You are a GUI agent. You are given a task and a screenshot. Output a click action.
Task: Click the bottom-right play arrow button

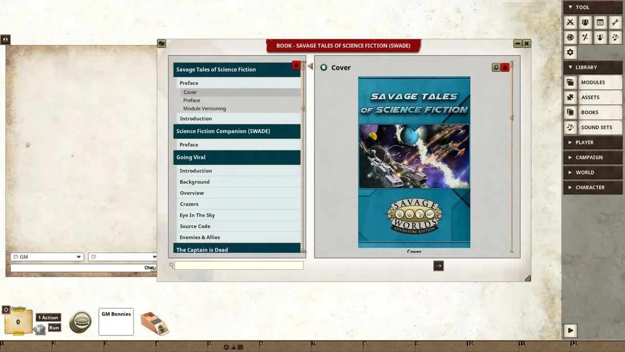click(570, 330)
